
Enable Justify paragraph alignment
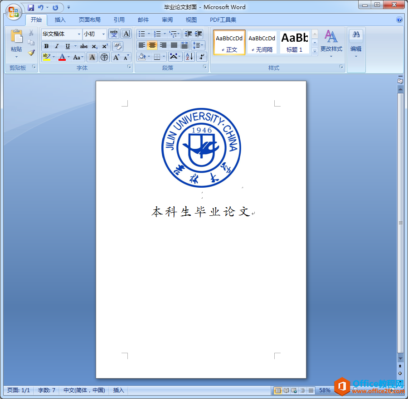tap(174, 45)
